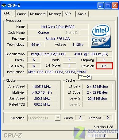Click the Technology value 65 nm

tap(36, 45)
